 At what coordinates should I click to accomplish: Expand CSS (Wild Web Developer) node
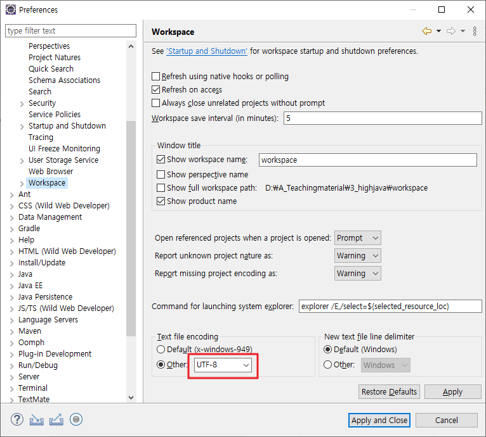pyautogui.click(x=12, y=206)
